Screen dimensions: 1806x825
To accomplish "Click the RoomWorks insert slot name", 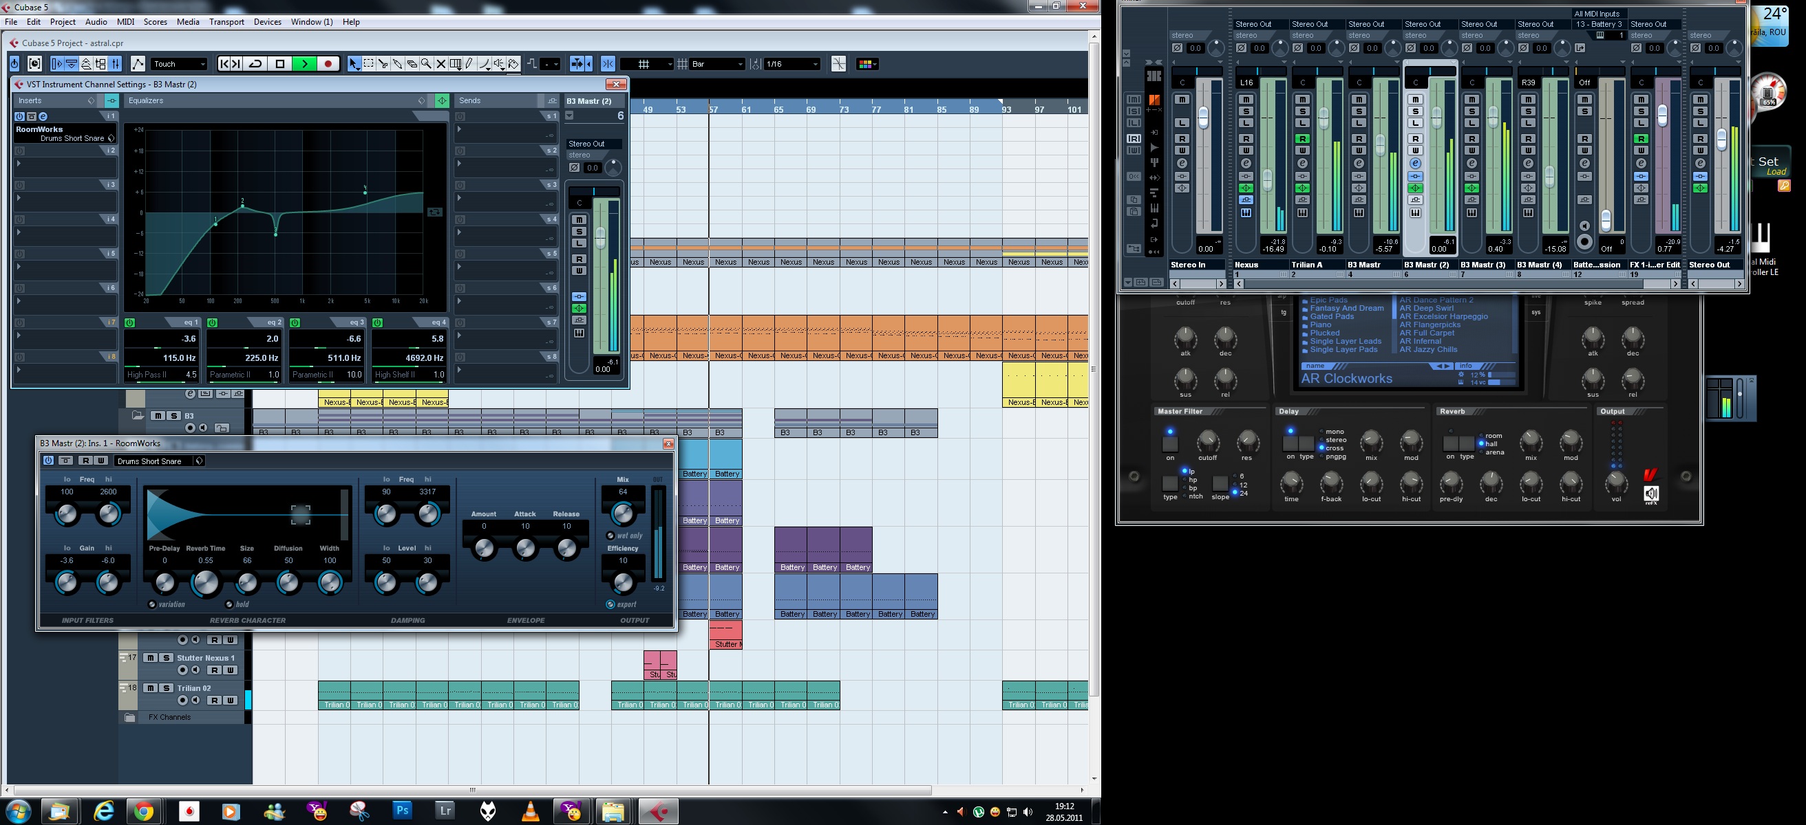I will tap(39, 129).
